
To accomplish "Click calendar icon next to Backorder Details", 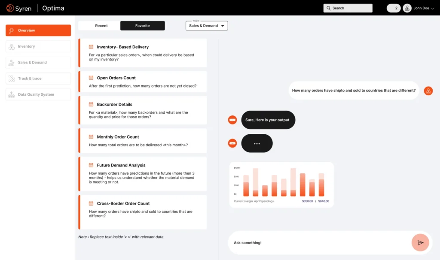I will pyautogui.click(x=91, y=104).
